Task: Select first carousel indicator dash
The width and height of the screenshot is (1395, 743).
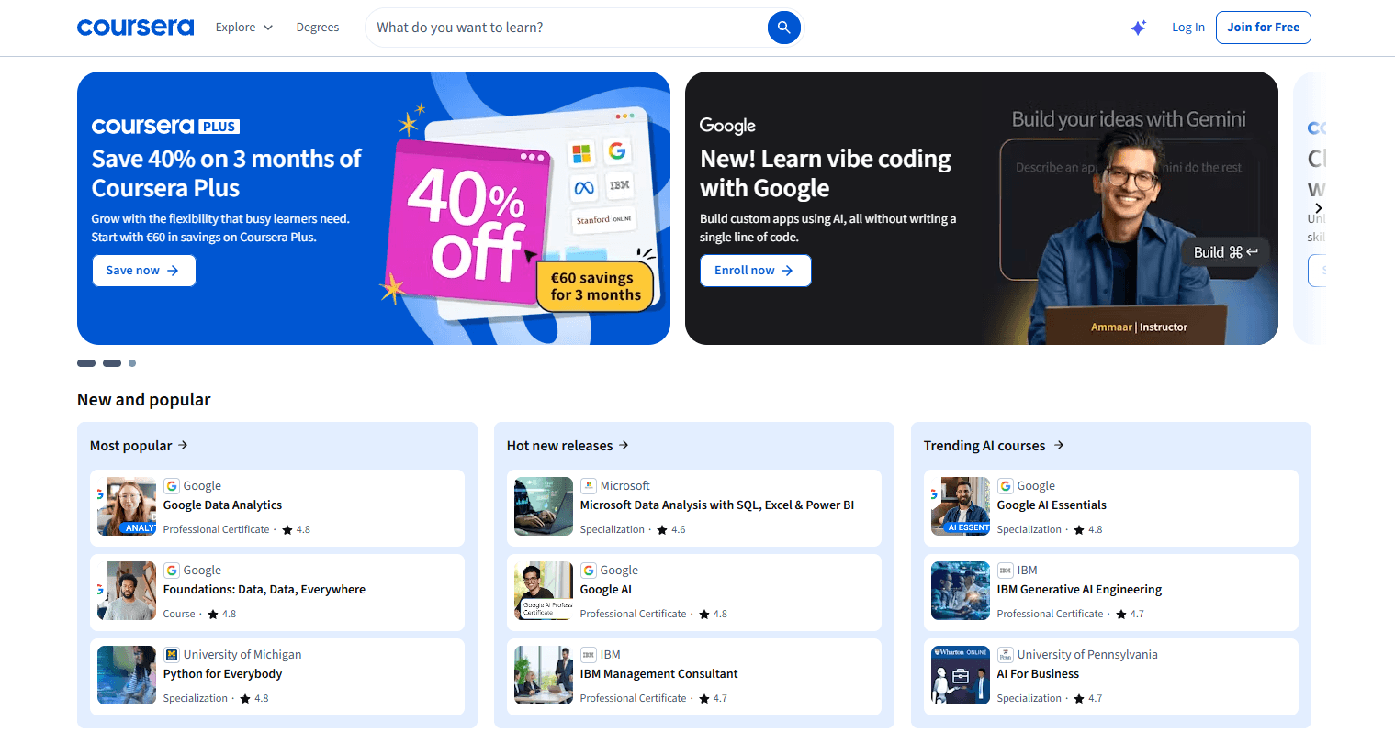Action: click(86, 363)
